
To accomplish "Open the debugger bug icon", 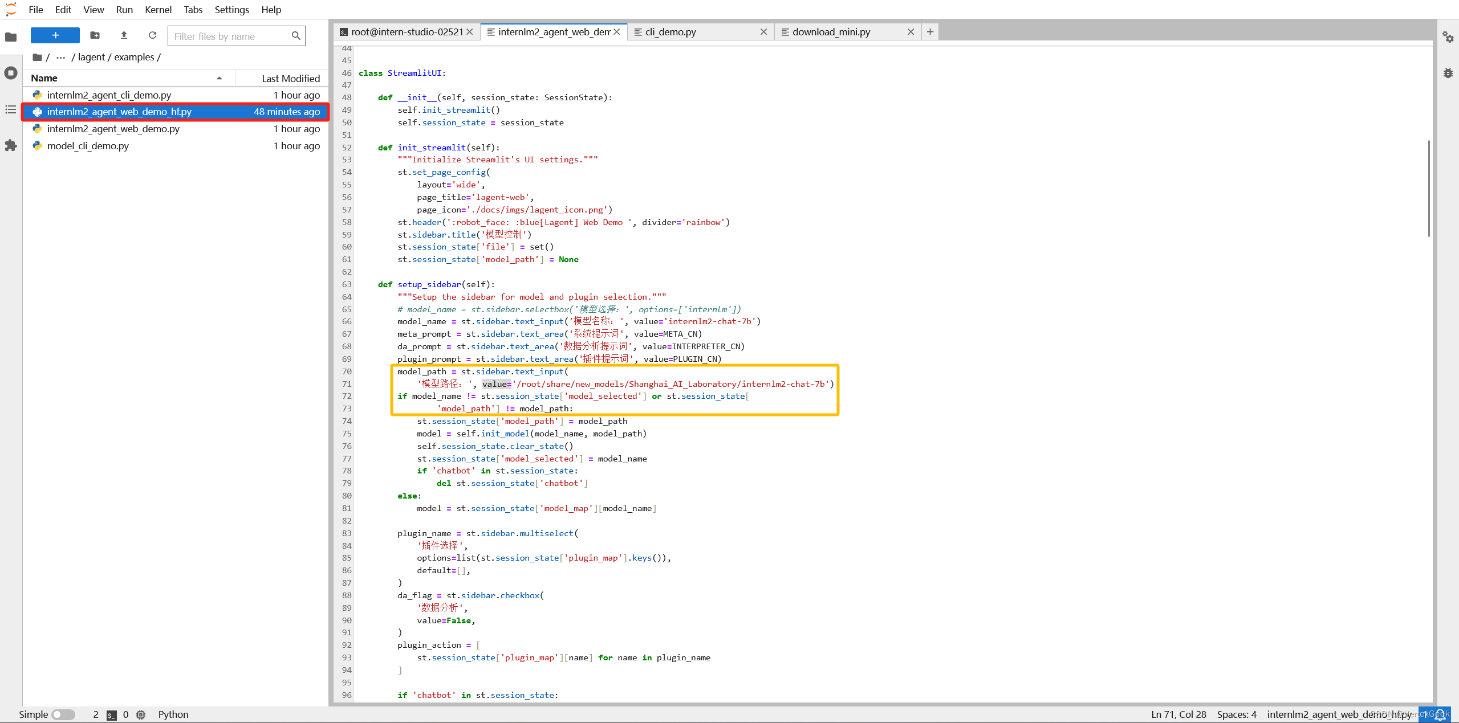I will pyautogui.click(x=1448, y=73).
